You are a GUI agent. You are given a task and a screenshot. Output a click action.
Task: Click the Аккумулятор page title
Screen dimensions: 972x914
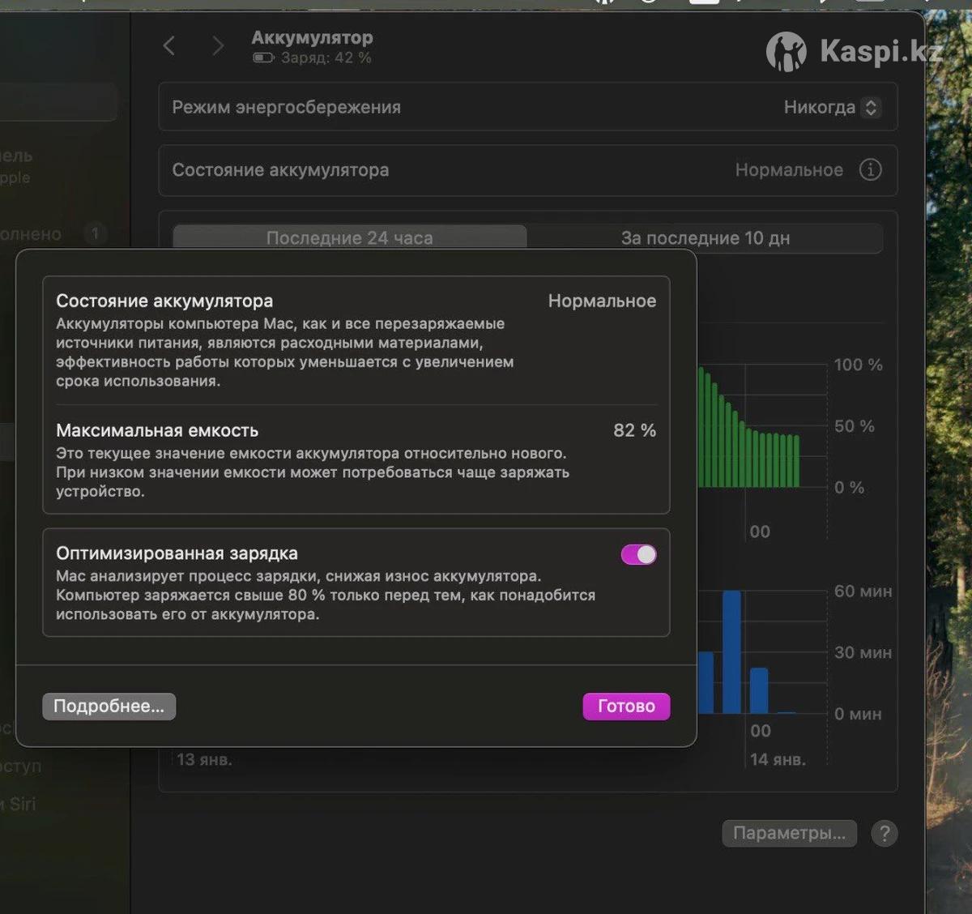click(312, 38)
